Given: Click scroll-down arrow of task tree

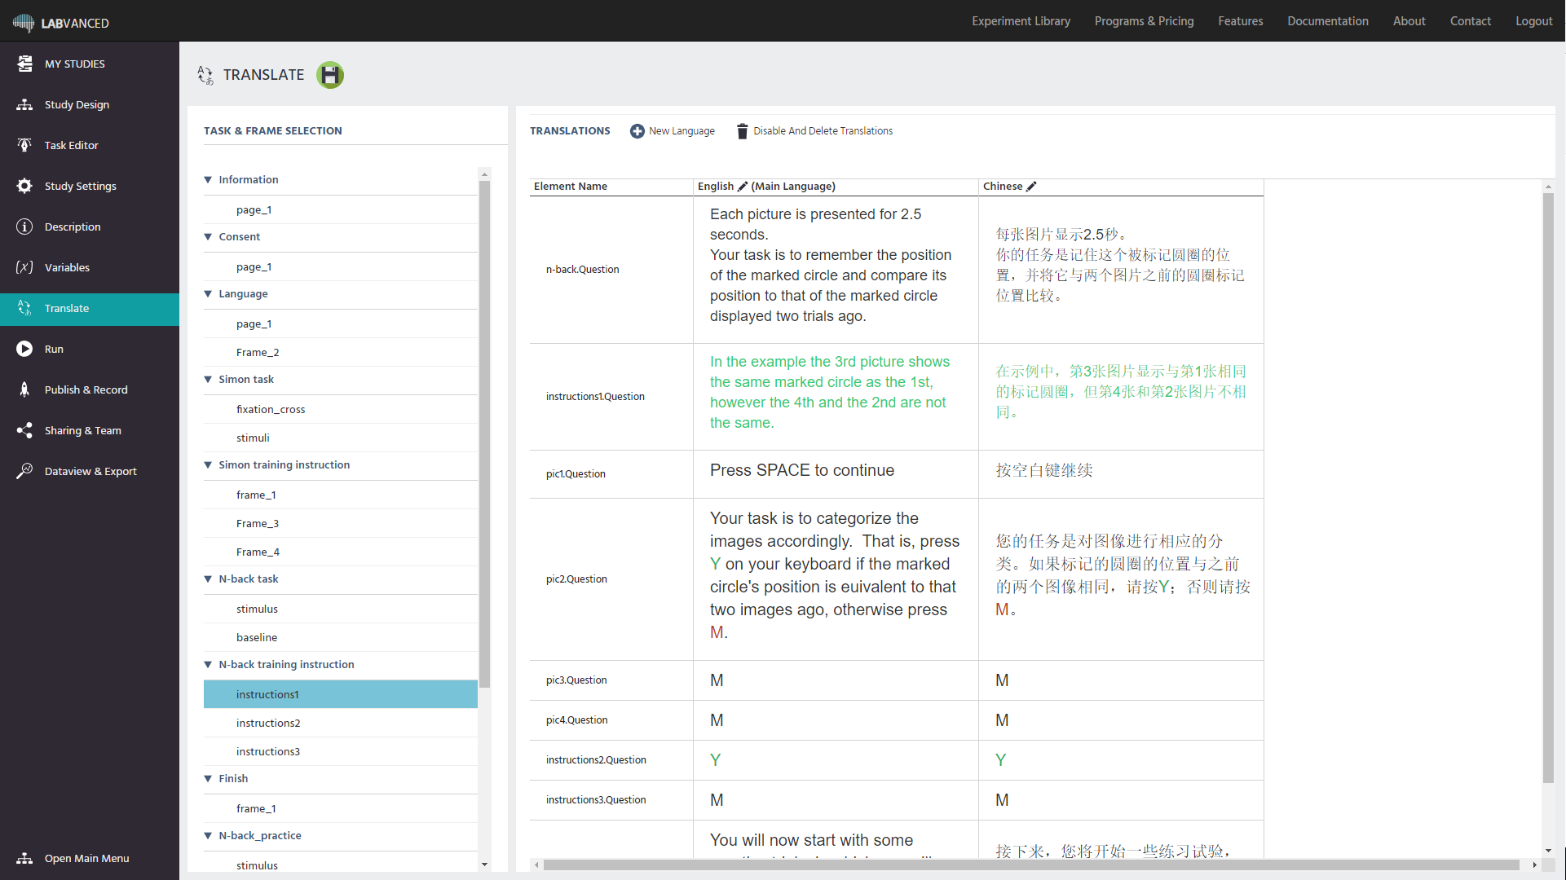Looking at the screenshot, I should [484, 865].
